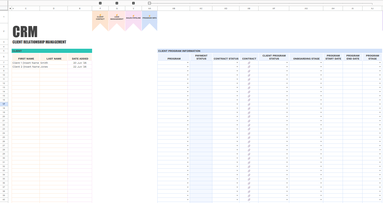Viewport: 383px width, 203px height.
Task: Click the contract link icon in row 18
Action: 249,109
